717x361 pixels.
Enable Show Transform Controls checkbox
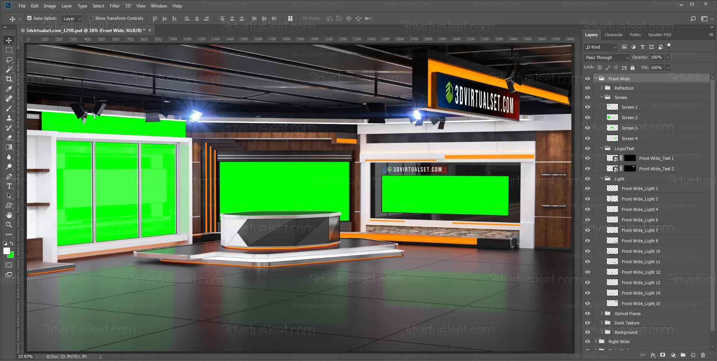click(91, 18)
